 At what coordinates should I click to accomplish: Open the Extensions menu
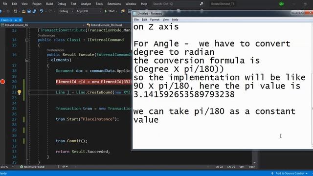coord(114,4)
